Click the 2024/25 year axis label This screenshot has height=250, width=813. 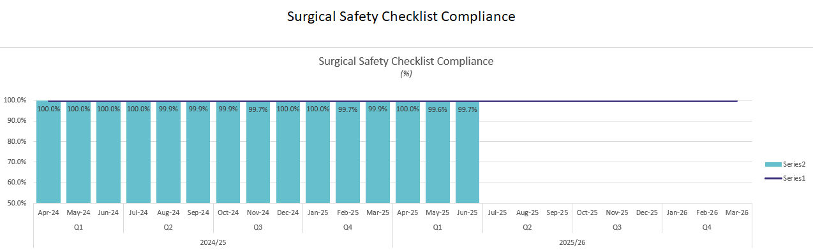pos(213,242)
